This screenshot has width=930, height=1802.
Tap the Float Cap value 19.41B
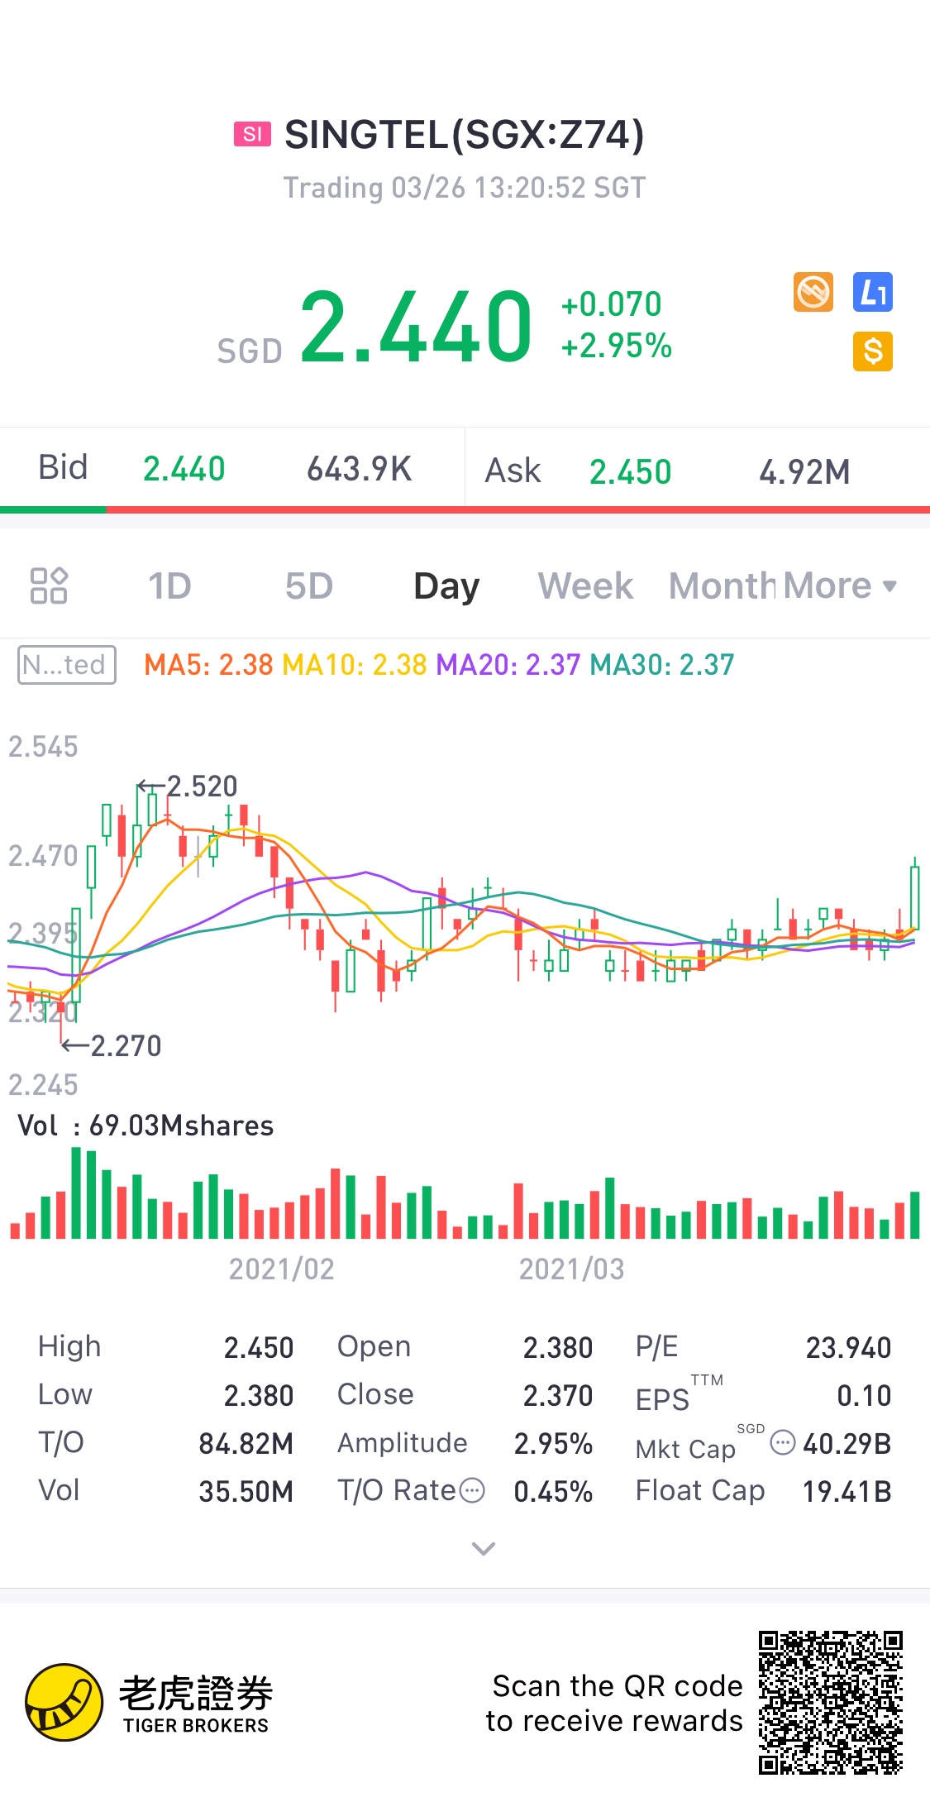coord(847,1492)
